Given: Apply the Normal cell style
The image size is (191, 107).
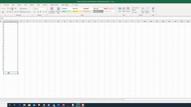Looking at the screenshot, I should pos(98,9).
